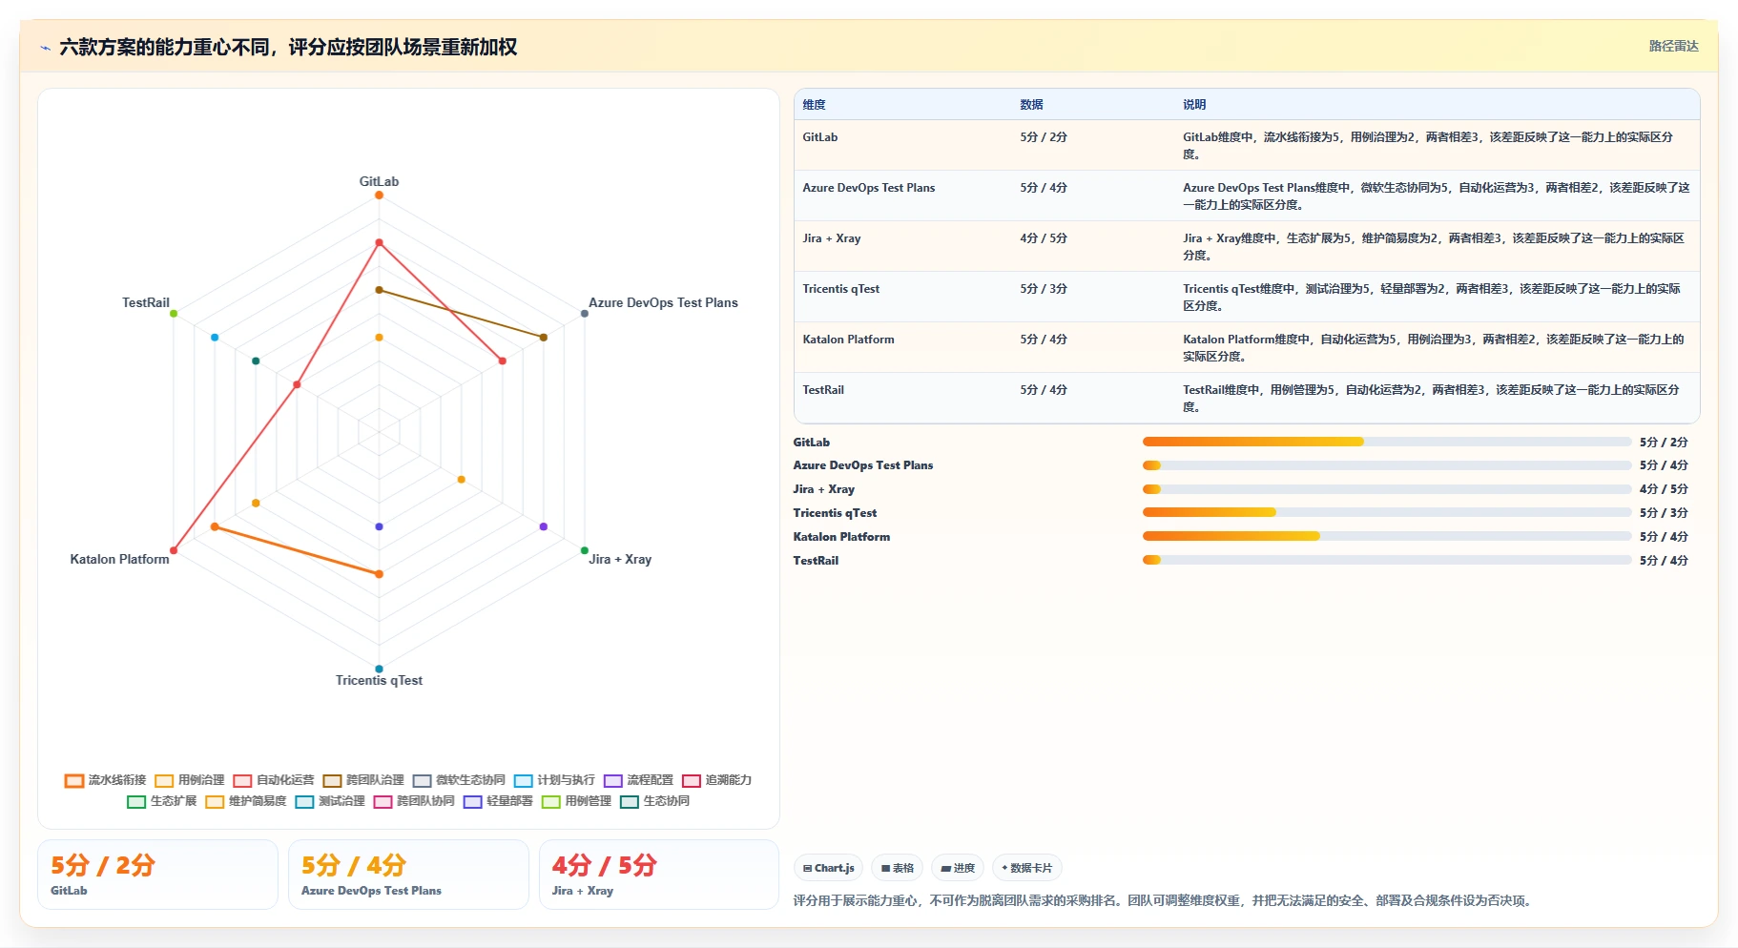Select the Azure DevOps Test Plans table row name
This screenshot has width=1738, height=948.
pos(869,188)
